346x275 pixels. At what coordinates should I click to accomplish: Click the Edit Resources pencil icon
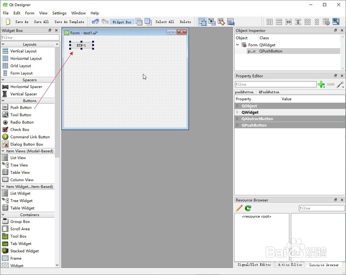[239, 208]
